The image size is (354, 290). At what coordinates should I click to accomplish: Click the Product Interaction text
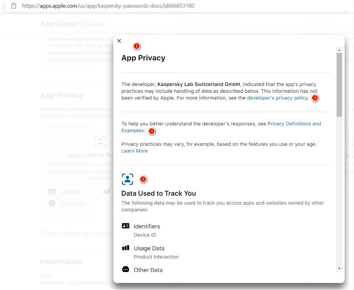tap(156, 257)
